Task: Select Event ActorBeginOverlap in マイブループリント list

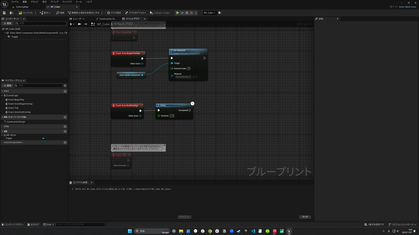Action: tap(21, 104)
